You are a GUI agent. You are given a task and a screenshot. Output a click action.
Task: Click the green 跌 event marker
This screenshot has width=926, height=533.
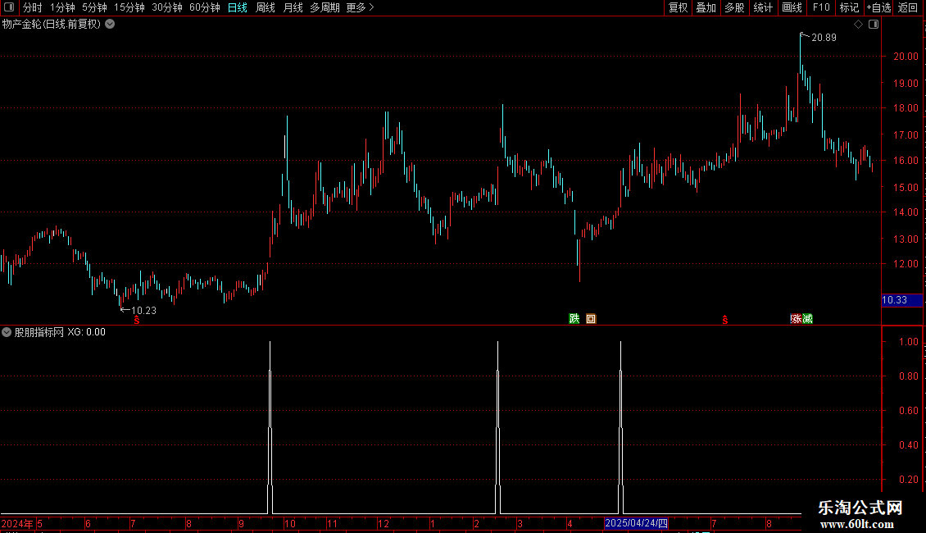[x=574, y=319]
